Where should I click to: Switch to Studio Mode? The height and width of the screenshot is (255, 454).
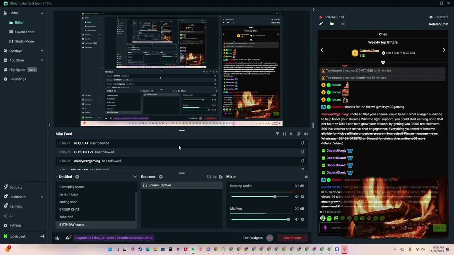tap(24, 41)
